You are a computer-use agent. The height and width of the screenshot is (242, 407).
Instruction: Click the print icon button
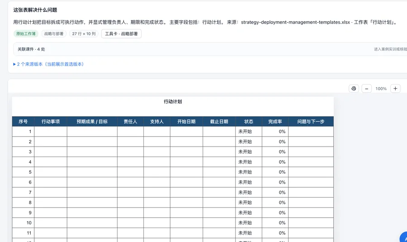tap(354, 89)
